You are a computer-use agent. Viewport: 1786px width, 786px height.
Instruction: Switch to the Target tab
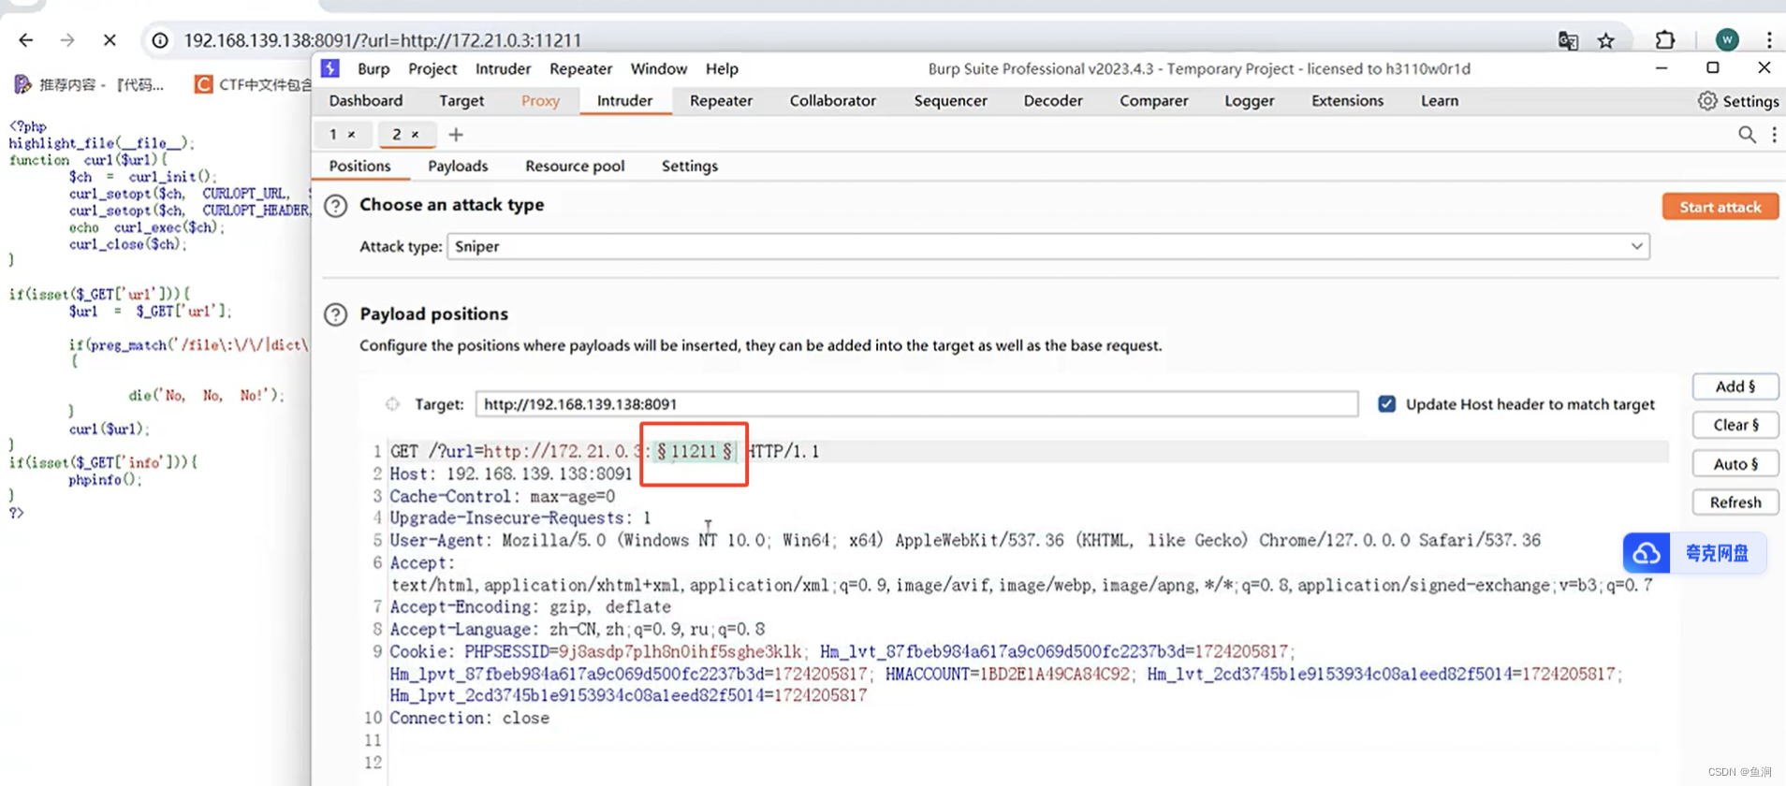[461, 101]
